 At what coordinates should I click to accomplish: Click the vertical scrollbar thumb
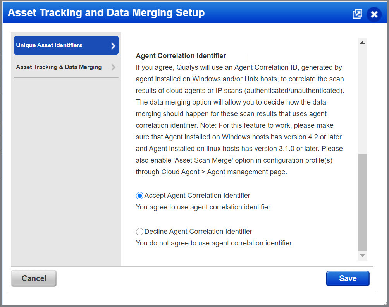coord(362,201)
